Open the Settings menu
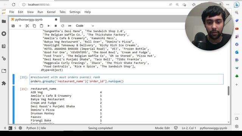The height and width of the screenshot is (136, 242). tap(75, 12)
